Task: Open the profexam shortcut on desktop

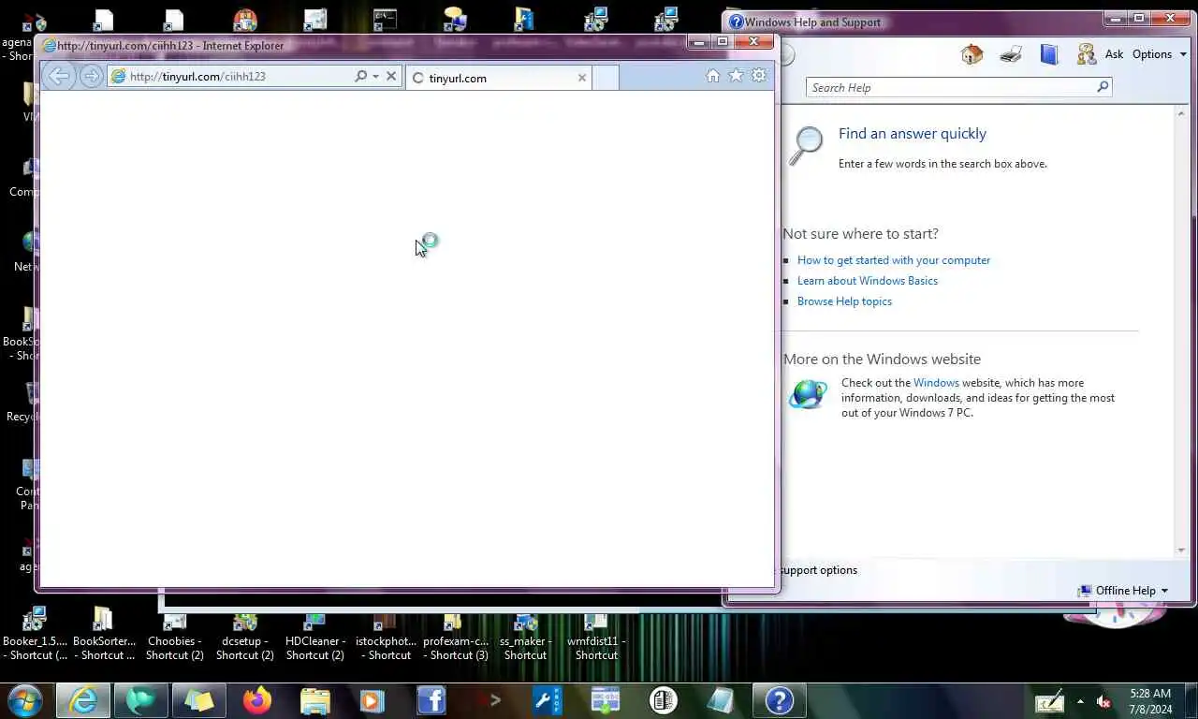Action: tap(456, 634)
